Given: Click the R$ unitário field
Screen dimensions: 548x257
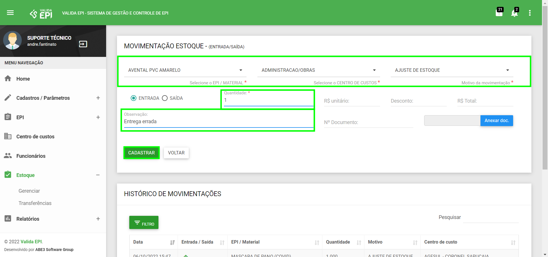Looking at the screenshot, I should click(x=352, y=101).
